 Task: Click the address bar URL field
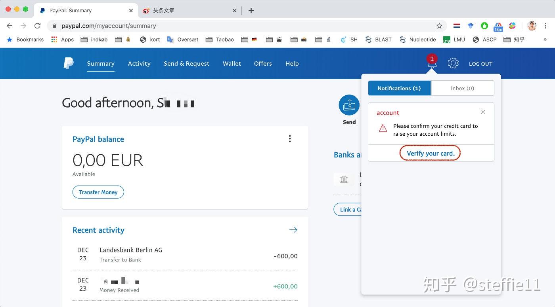pyautogui.click(x=238, y=26)
